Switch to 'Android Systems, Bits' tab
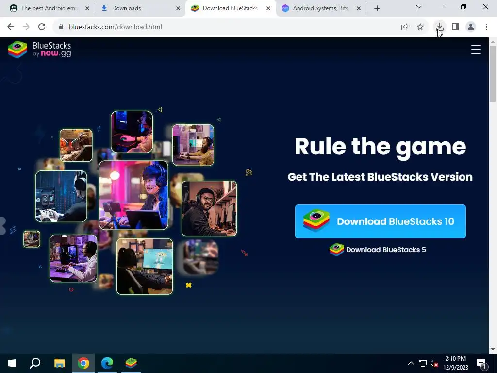The width and height of the screenshot is (497, 373). [x=320, y=8]
